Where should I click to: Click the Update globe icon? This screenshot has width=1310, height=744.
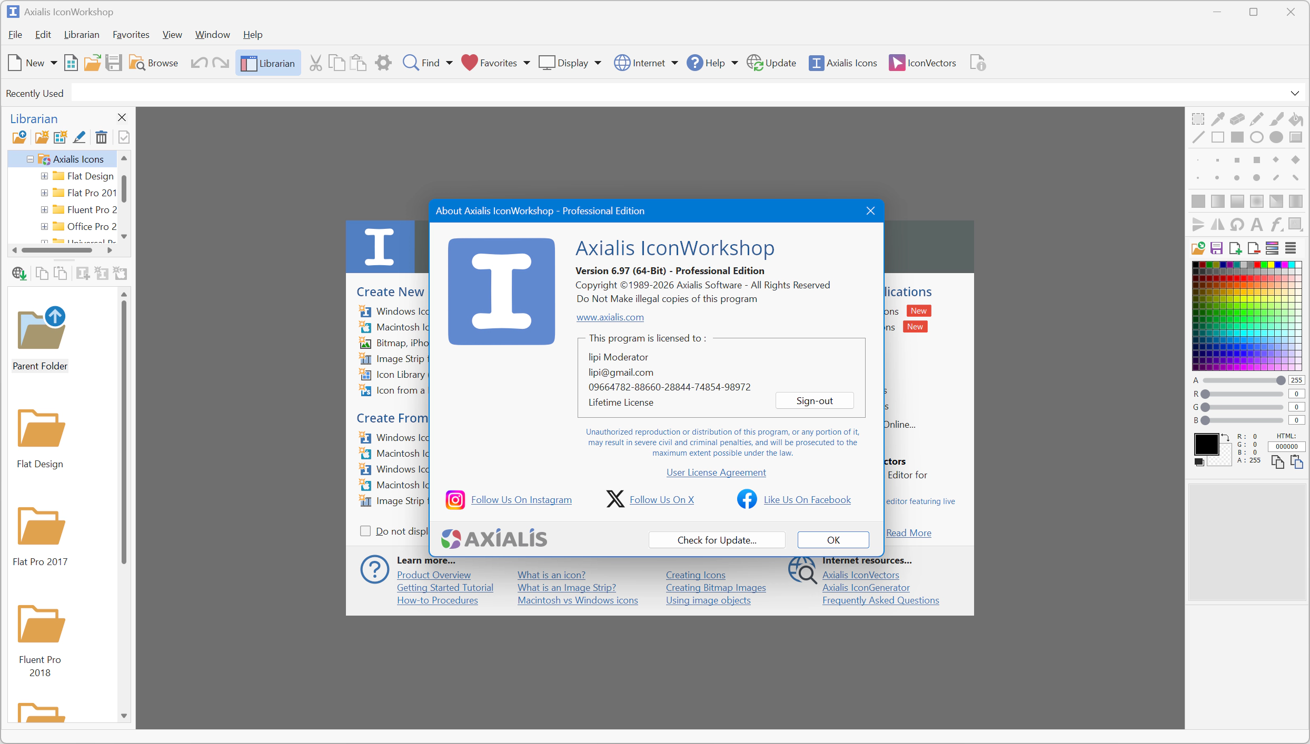(x=755, y=63)
